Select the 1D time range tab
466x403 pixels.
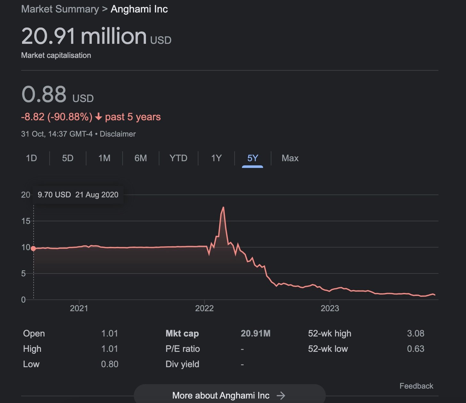coord(31,158)
